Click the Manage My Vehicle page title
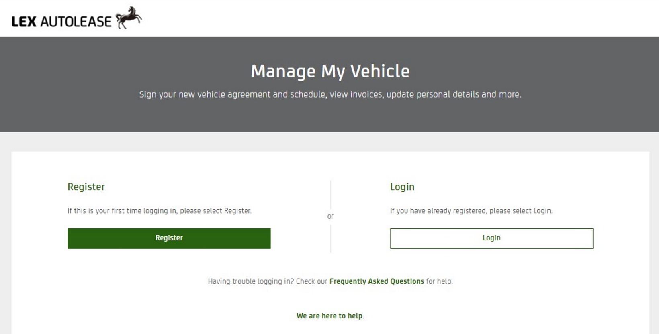 (330, 71)
